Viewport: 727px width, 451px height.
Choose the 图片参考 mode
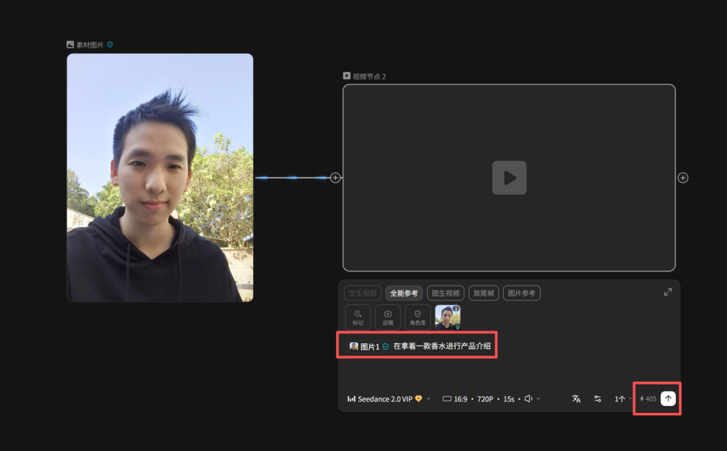click(x=522, y=293)
